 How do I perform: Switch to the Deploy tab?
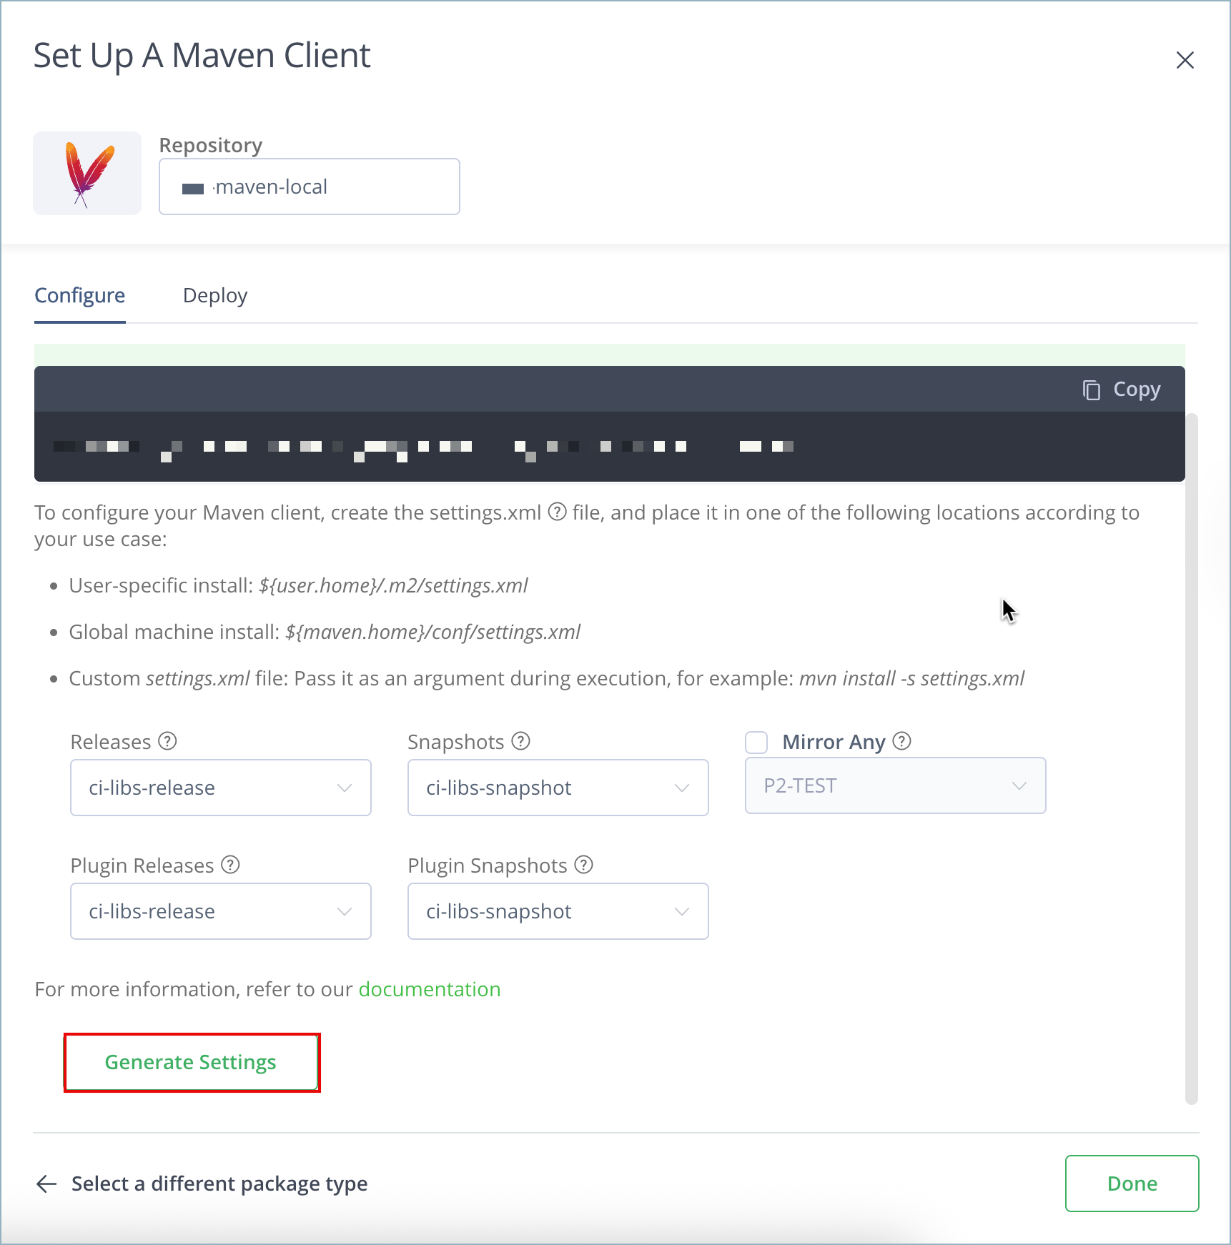pos(214,295)
